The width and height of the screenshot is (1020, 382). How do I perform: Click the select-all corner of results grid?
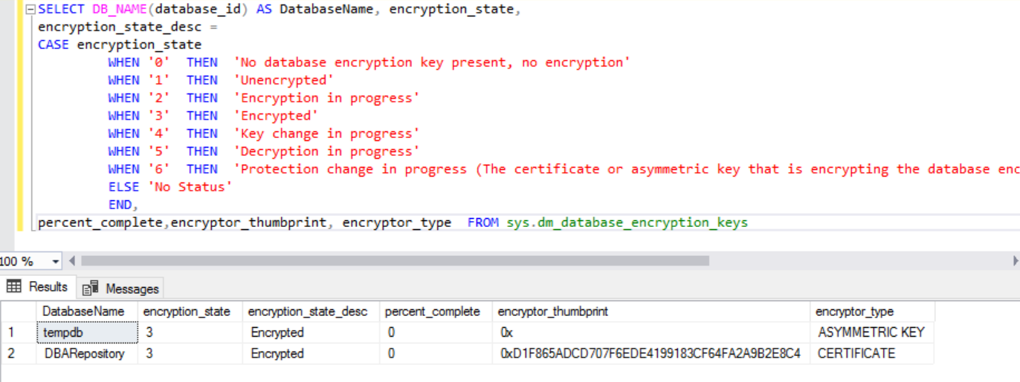tap(16, 312)
